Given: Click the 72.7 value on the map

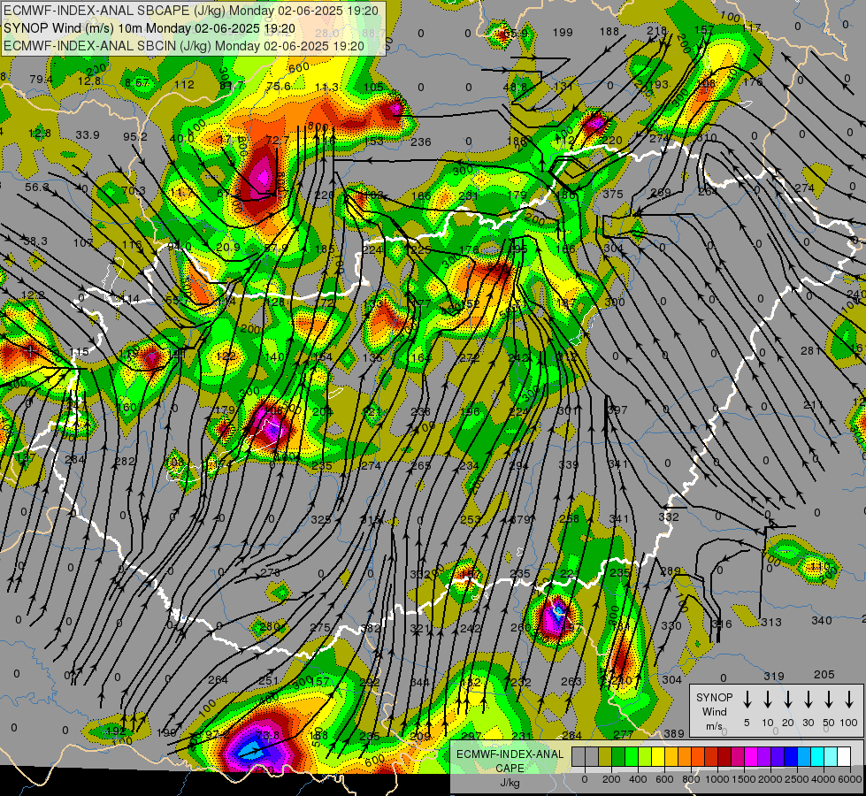Looking at the screenshot, I should tap(277, 141).
